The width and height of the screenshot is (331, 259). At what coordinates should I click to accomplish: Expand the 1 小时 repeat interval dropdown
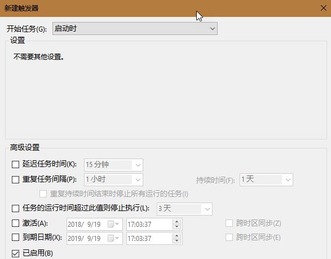113,179
